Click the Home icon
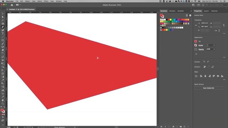The width and height of the screenshot is (228, 128). tap(12, 5)
